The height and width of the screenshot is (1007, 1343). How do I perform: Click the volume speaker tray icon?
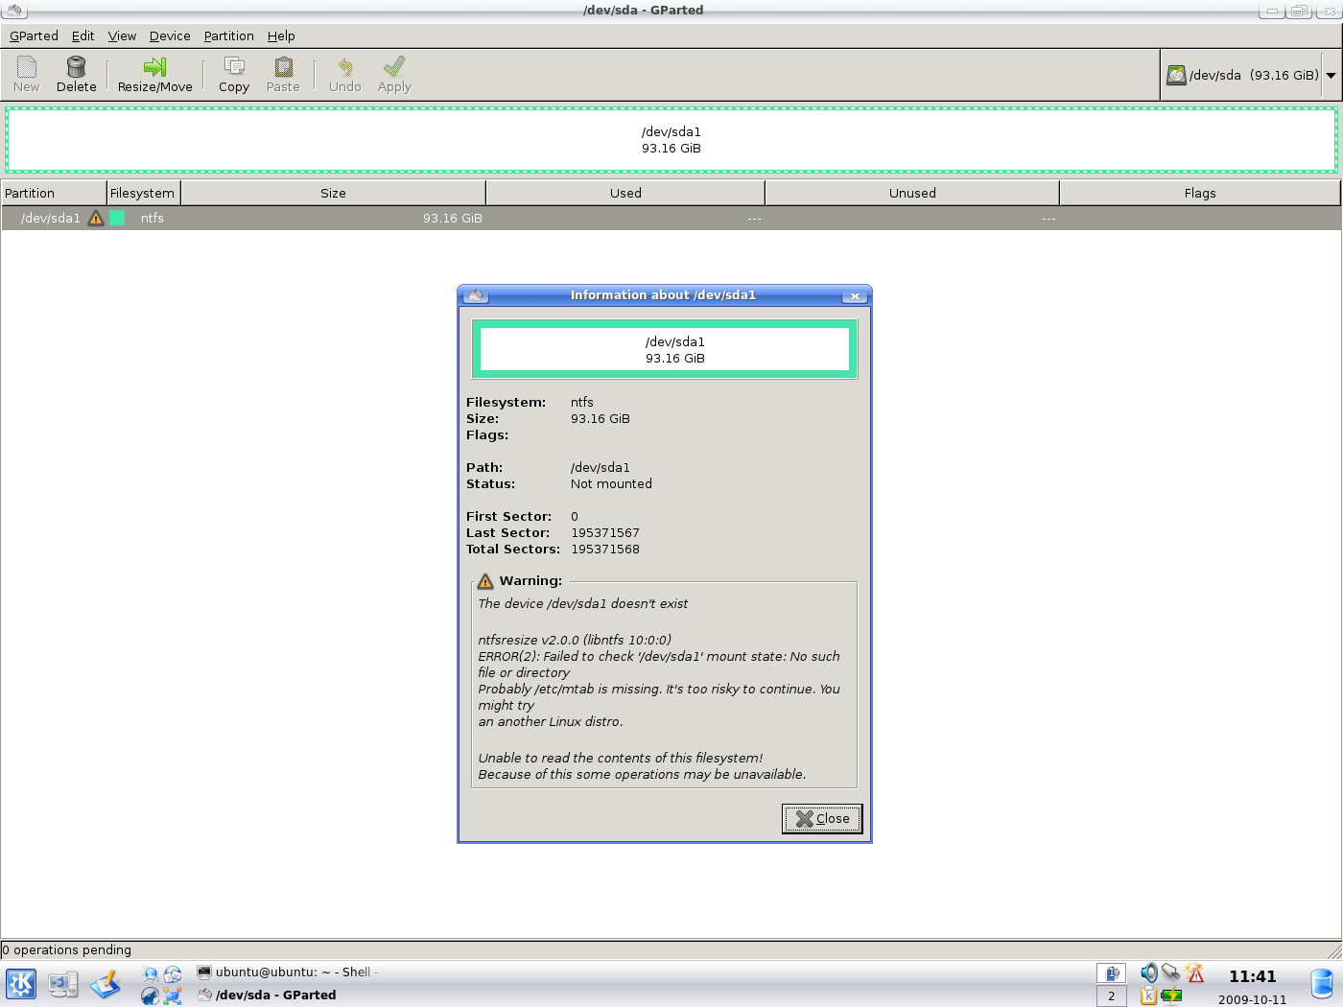[x=1148, y=972]
